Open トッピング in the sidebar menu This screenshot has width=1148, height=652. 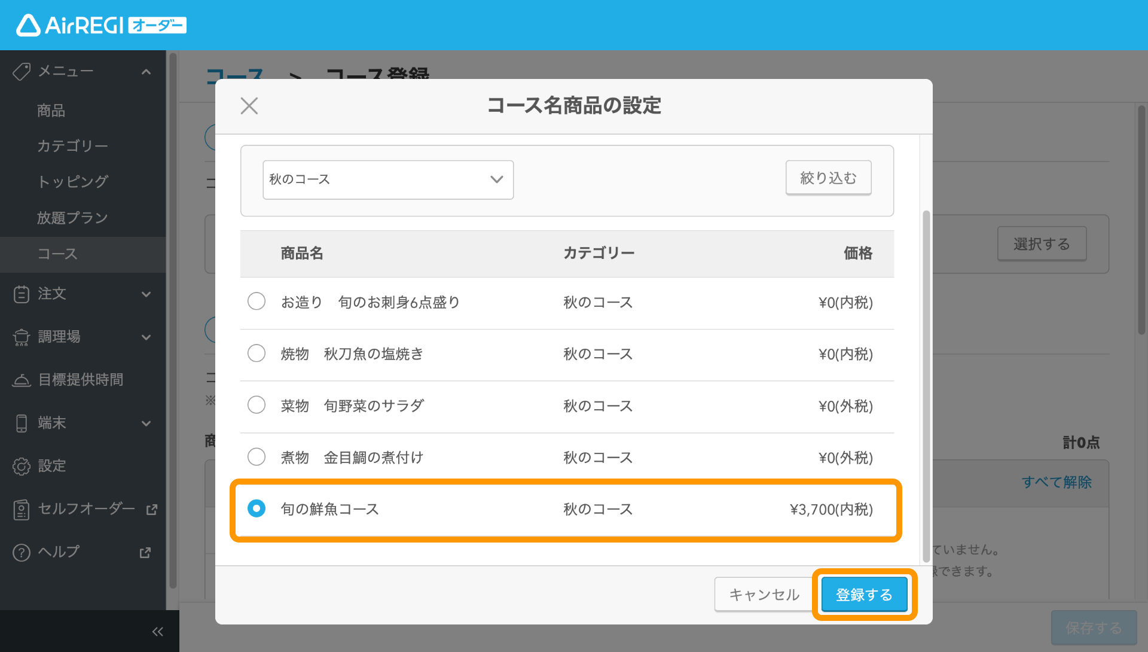[72, 182]
